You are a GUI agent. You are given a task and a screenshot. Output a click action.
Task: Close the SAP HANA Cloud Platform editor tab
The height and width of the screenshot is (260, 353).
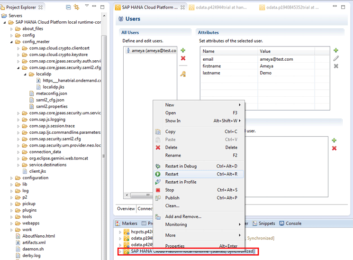coord(182,7)
